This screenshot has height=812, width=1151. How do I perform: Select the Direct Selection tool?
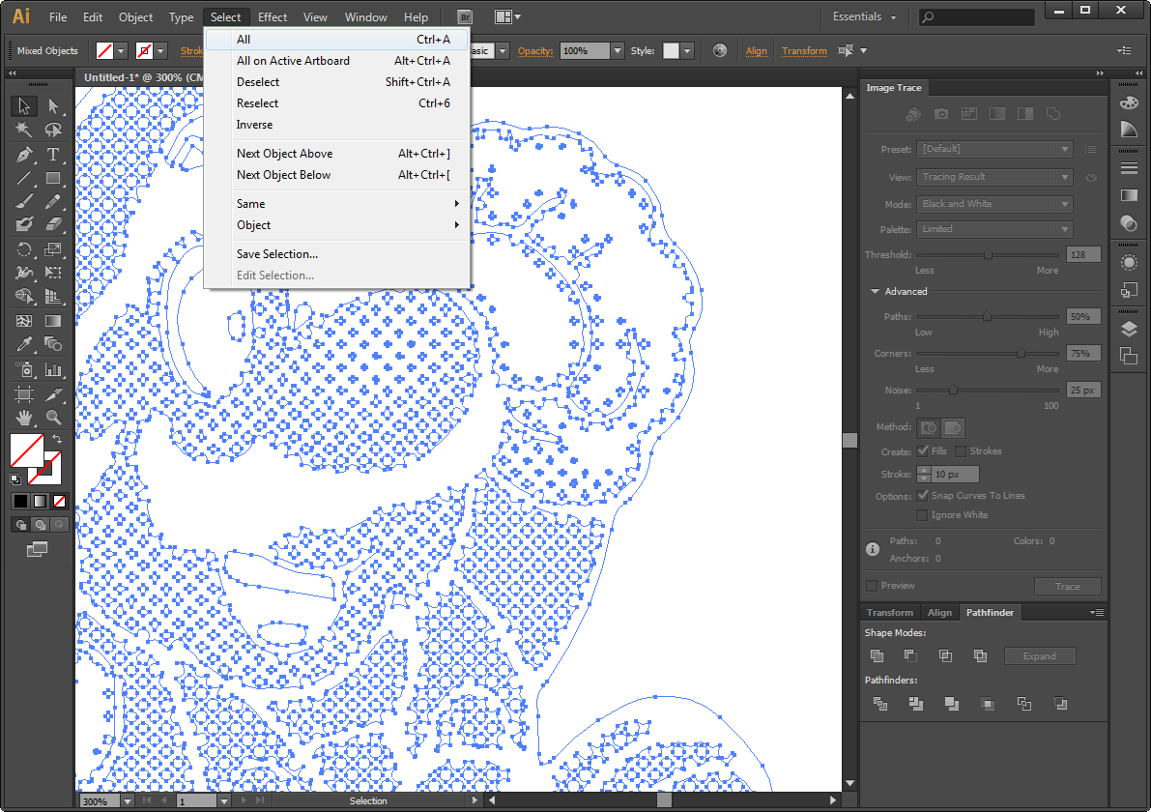pyautogui.click(x=53, y=105)
